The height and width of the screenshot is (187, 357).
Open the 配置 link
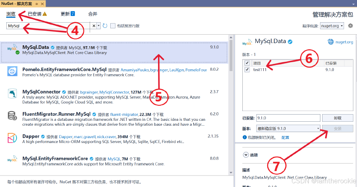[x=285, y=138]
